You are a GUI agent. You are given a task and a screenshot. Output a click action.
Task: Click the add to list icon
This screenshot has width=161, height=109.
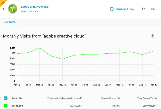(153, 9)
